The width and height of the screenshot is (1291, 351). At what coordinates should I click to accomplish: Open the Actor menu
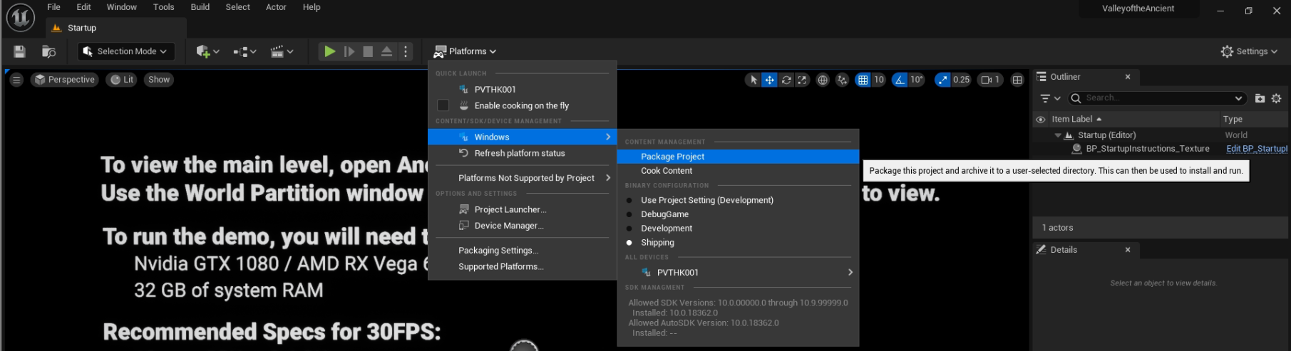tap(276, 7)
